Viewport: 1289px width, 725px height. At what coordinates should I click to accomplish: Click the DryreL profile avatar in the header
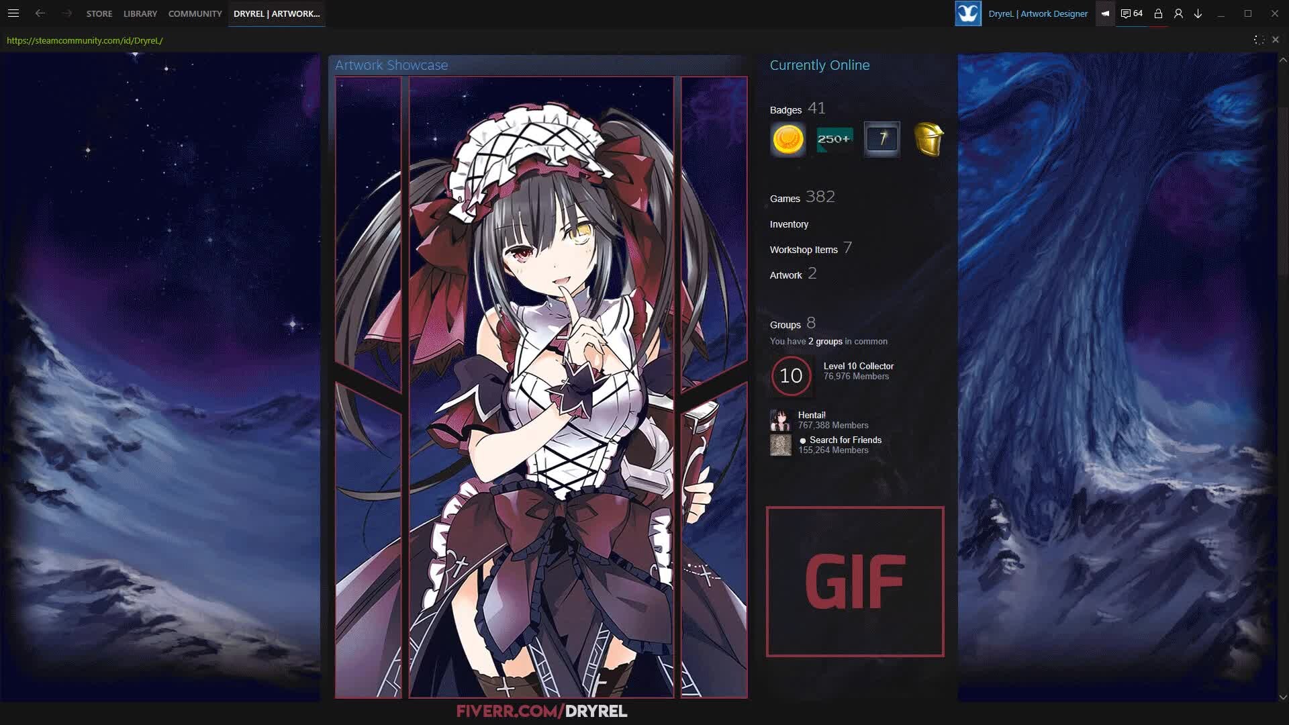tap(968, 13)
